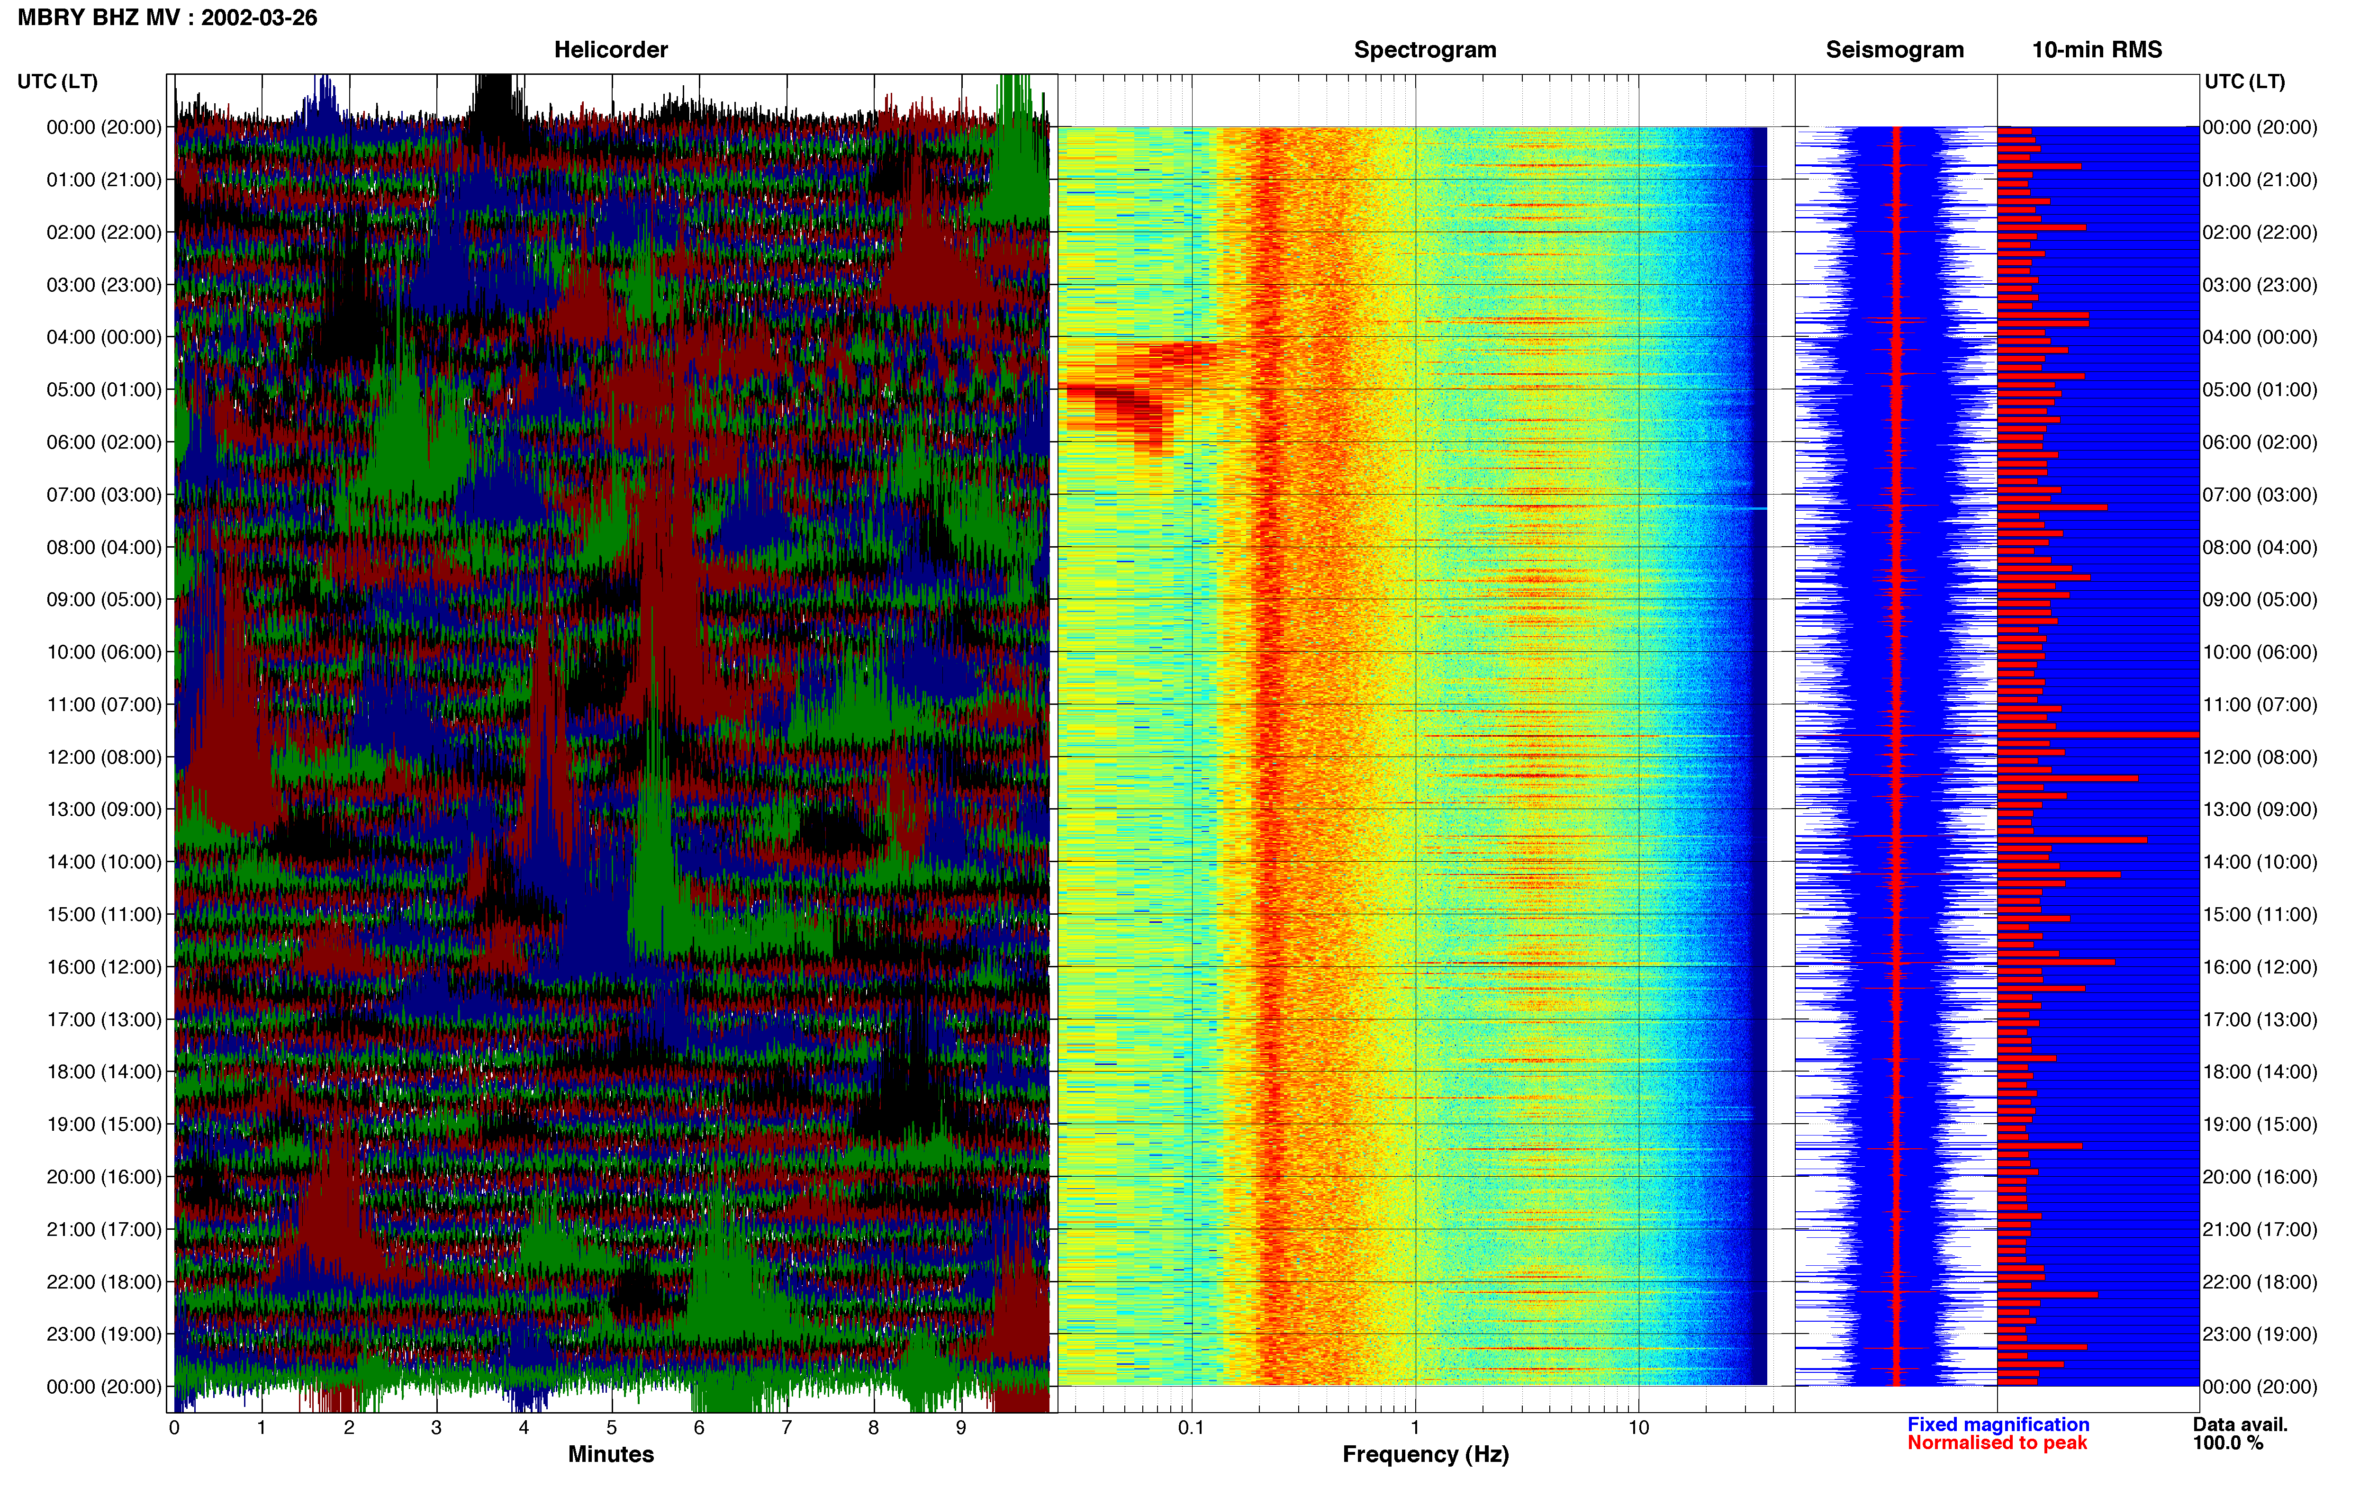Click minute tick label 3 under Helicorder
This screenshot has width=2378, height=1487.
(x=437, y=1428)
